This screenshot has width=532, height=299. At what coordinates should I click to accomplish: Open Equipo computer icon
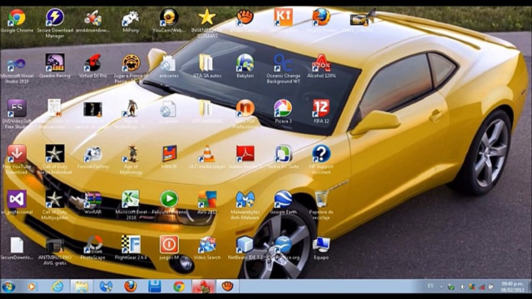[321, 245]
